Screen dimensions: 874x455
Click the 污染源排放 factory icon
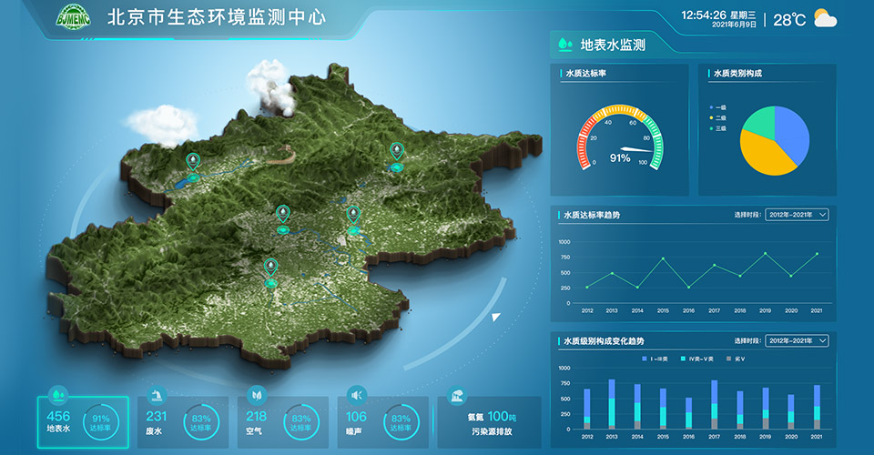click(456, 397)
